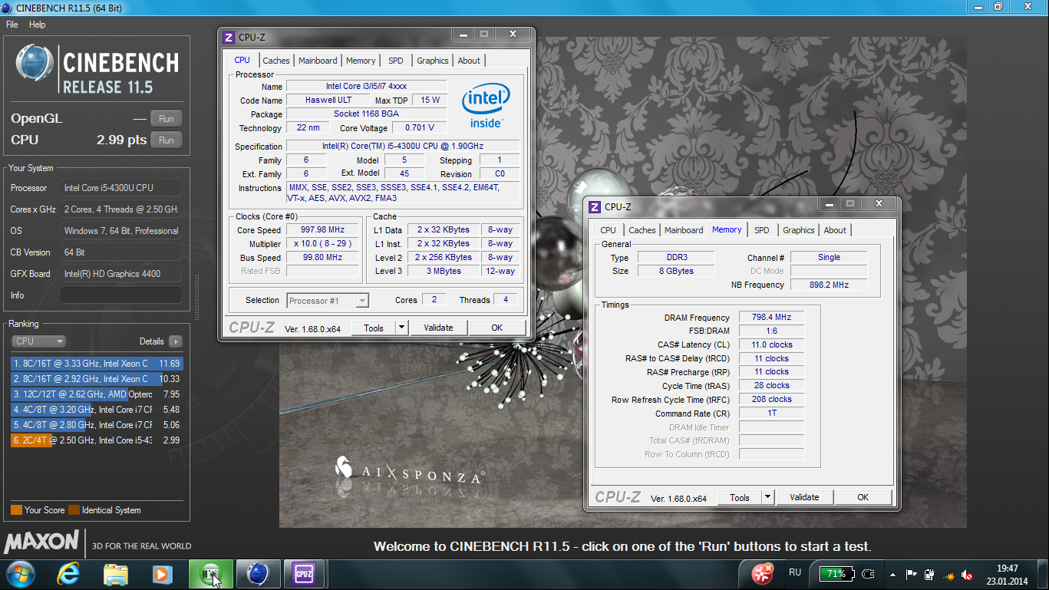Image resolution: width=1049 pixels, height=590 pixels.
Task: Run the CPU benchmark
Action: click(x=167, y=140)
